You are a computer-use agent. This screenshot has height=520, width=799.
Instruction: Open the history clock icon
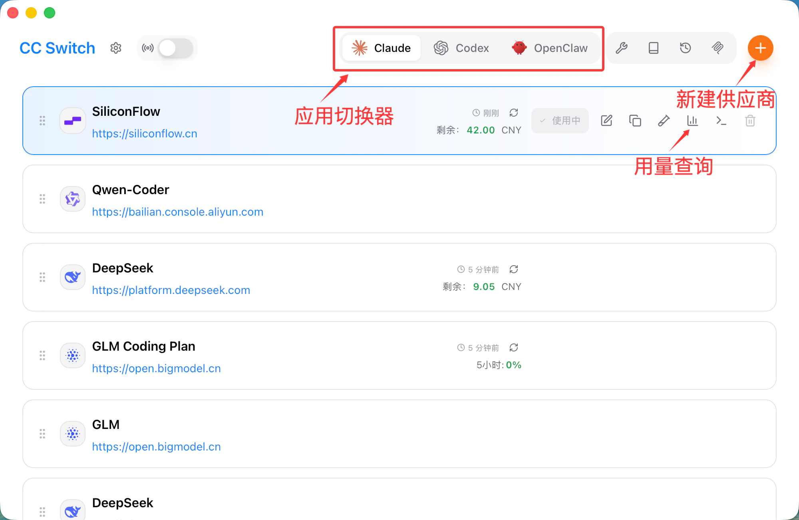686,48
